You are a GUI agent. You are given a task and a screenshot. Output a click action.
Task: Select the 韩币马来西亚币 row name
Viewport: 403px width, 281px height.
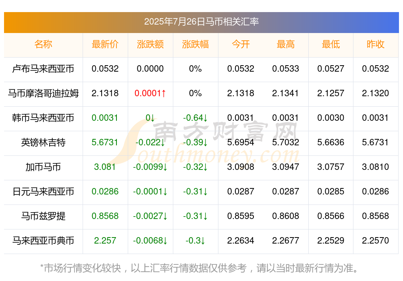click(43, 118)
